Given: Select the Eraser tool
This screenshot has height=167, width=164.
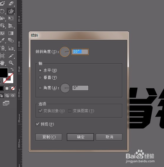Looking at the screenshot, I should coord(11,4).
